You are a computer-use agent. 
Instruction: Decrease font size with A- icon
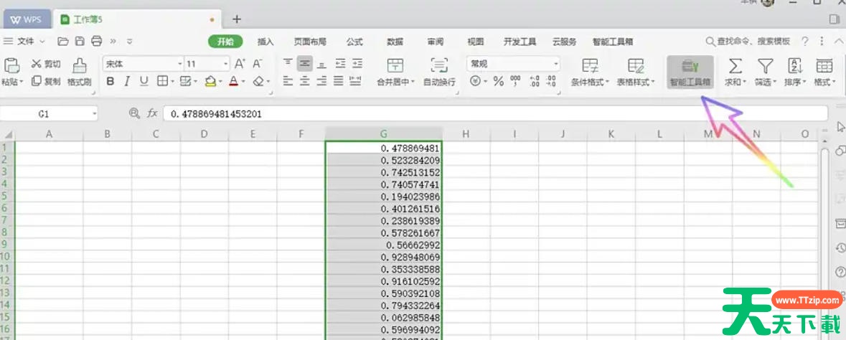(x=258, y=64)
